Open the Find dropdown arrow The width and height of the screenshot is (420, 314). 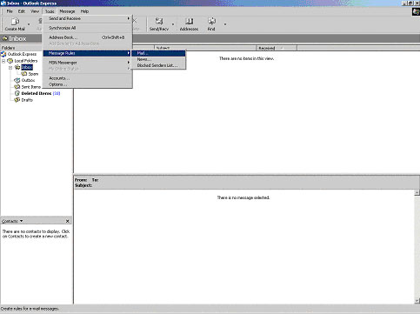(225, 24)
